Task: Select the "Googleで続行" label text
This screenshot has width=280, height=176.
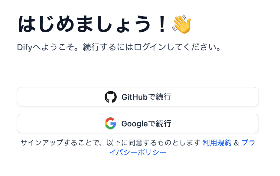Action: pyautogui.click(x=146, y=123)
